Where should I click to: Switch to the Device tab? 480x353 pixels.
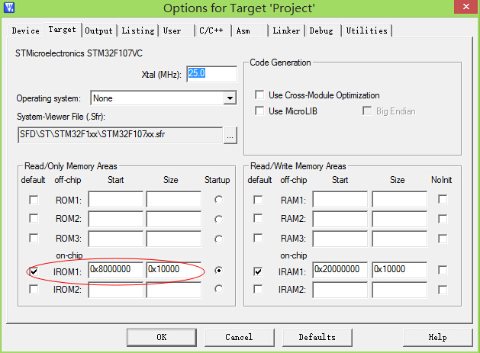pyautogui.click(x=26, y=30)
